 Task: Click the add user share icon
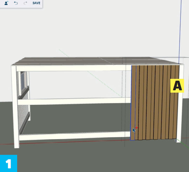[x=6, y=3]
